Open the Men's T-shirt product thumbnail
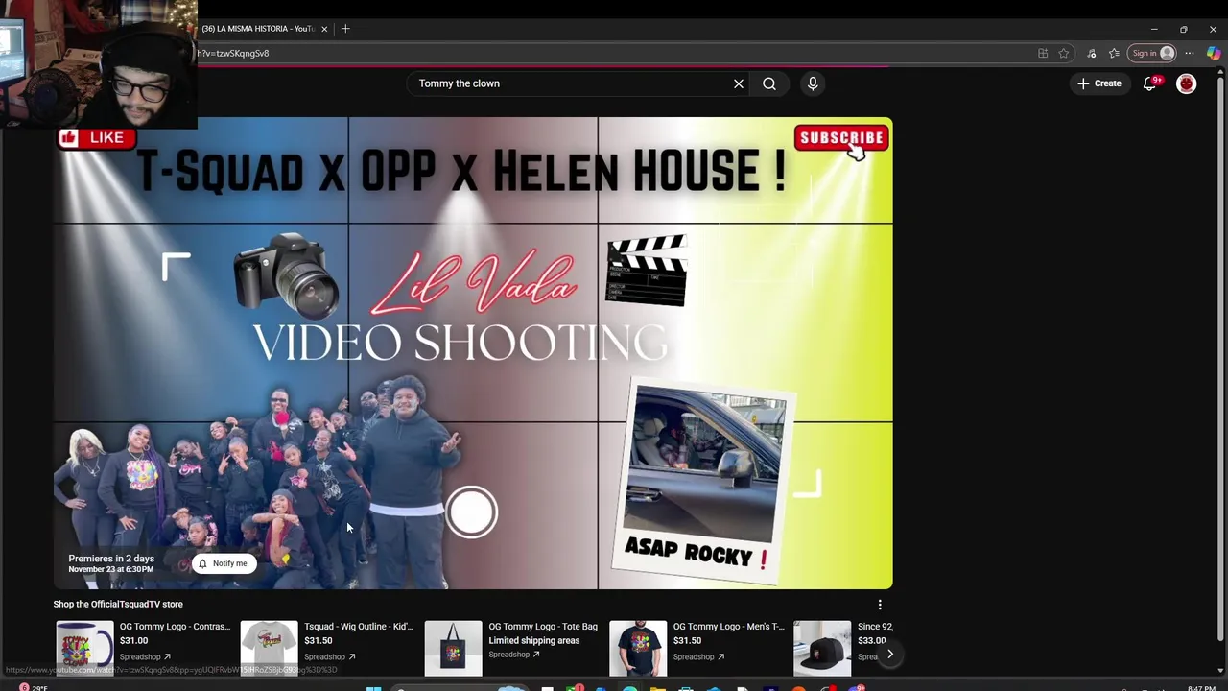This screenshot has height=691, width=1228. click(638, 648)
